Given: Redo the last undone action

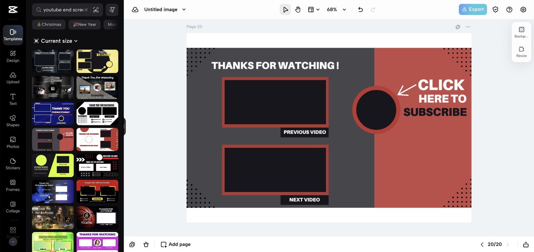Looking at the screenshot, I should click(x=373, y=10).
